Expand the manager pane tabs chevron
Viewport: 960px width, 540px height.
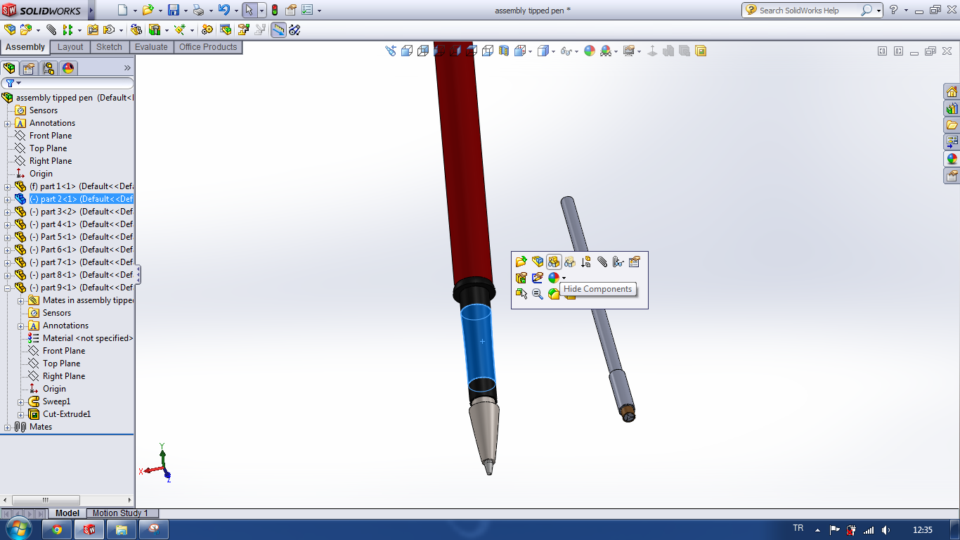pos(127,68)
